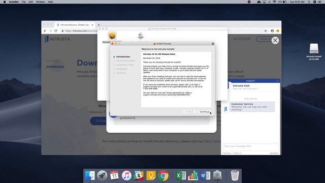Screen dimensions: 325x183
Task: Click the release notes text area
Action: 176,80
